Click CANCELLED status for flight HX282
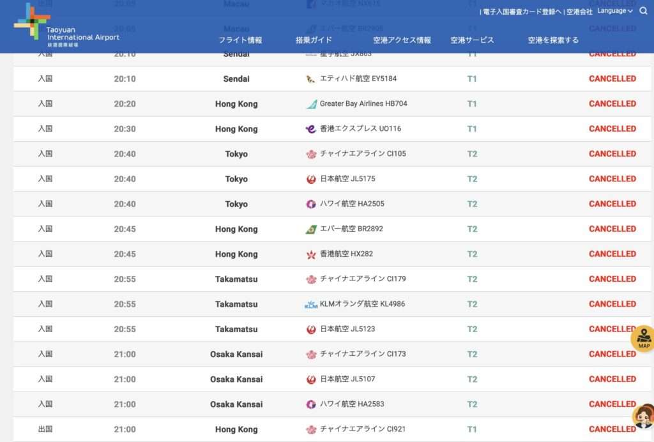 point(612,254)
